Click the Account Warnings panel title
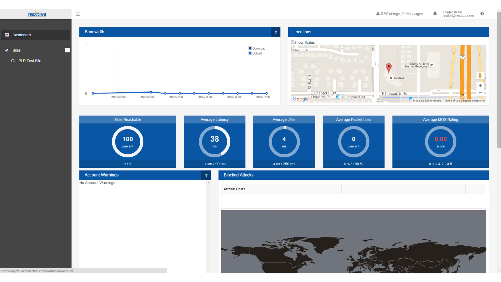501x282 pixels. 101,175
